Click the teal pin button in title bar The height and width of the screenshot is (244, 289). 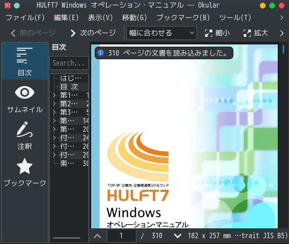pos(17,5)
